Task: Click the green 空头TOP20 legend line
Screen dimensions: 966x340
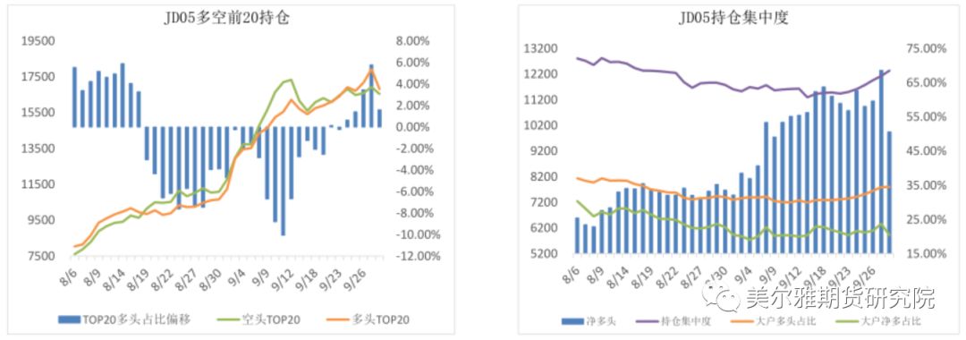Action: pyautogui.click(x=230, y=319)
